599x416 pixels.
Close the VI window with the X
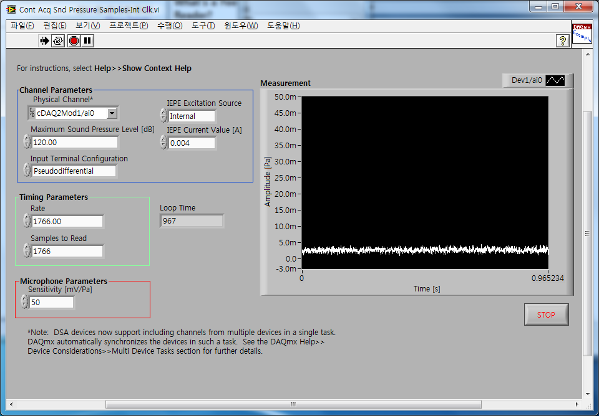click(578, 6)
